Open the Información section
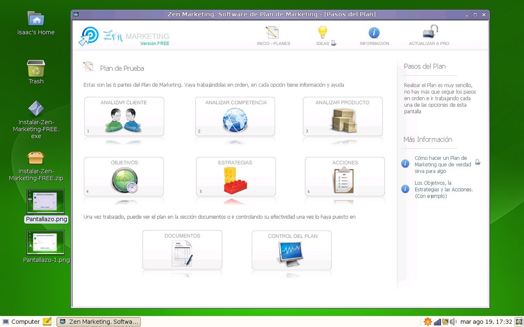Screen dimensions: 524x327 374,36
